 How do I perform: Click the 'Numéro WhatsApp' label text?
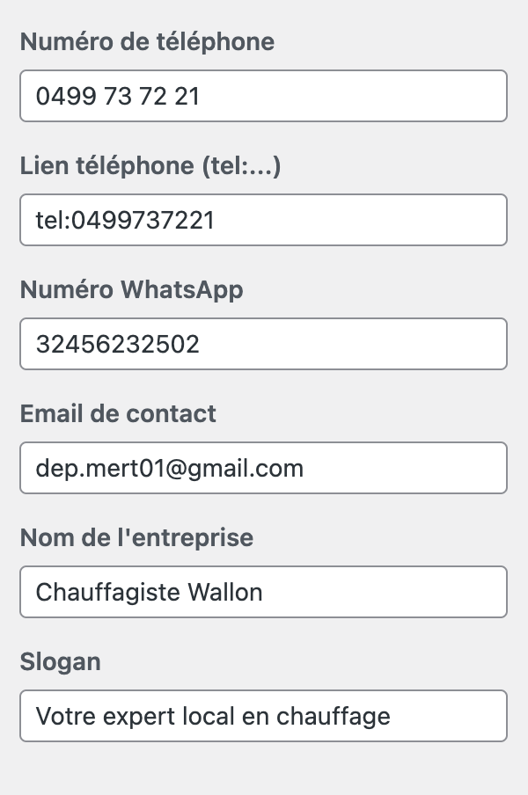pos(131,289)
